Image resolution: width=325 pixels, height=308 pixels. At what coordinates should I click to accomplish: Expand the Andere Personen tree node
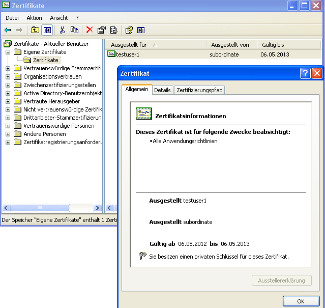(x=8, y=134)
